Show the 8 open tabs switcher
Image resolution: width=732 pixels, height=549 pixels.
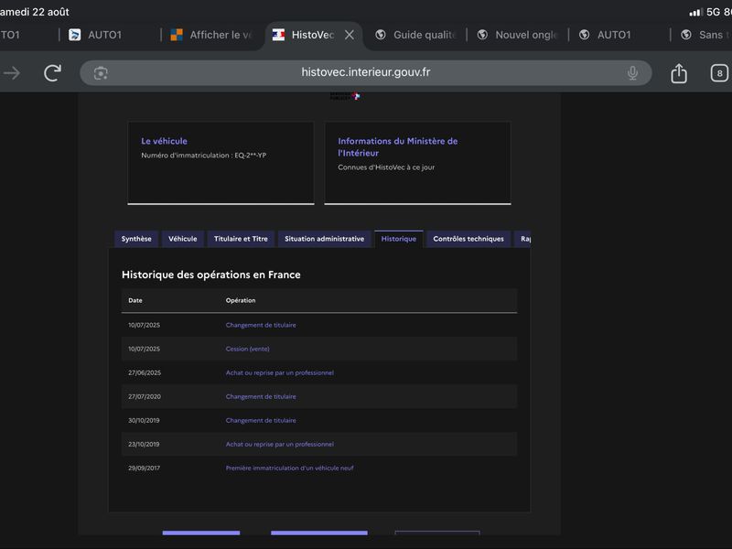pyautogui.click(x=719, y=73)
